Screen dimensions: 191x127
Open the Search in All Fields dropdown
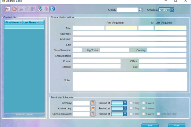tap(166, 10)
